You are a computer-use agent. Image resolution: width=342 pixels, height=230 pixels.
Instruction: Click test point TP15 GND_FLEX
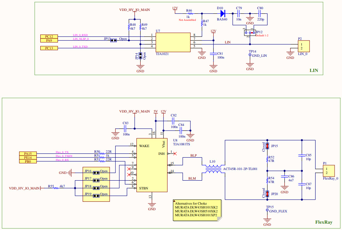(267, 209)
